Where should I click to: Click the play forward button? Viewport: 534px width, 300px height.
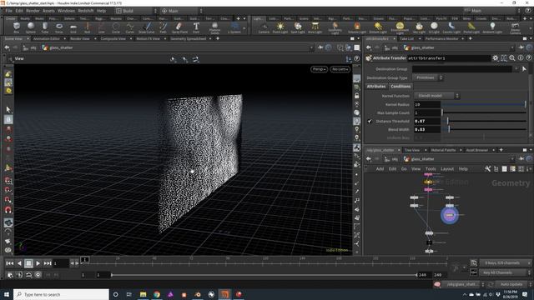click(x=38, y=263)
